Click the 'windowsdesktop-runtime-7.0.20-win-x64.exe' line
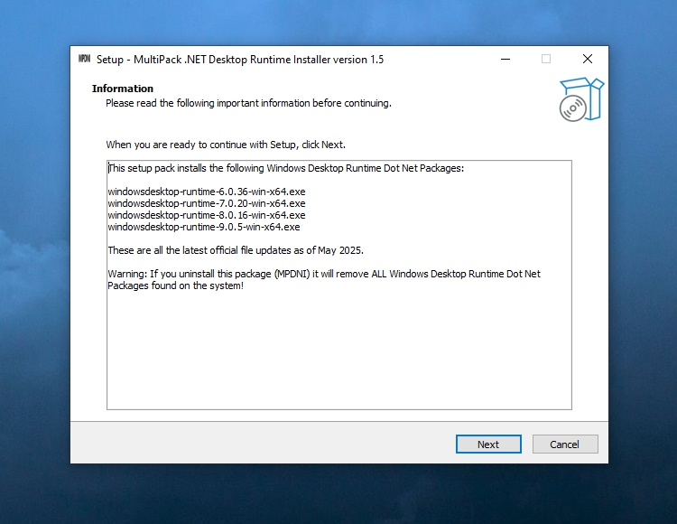Image resolution: width=677 pixels, height=524 pixels. (207, 203)
